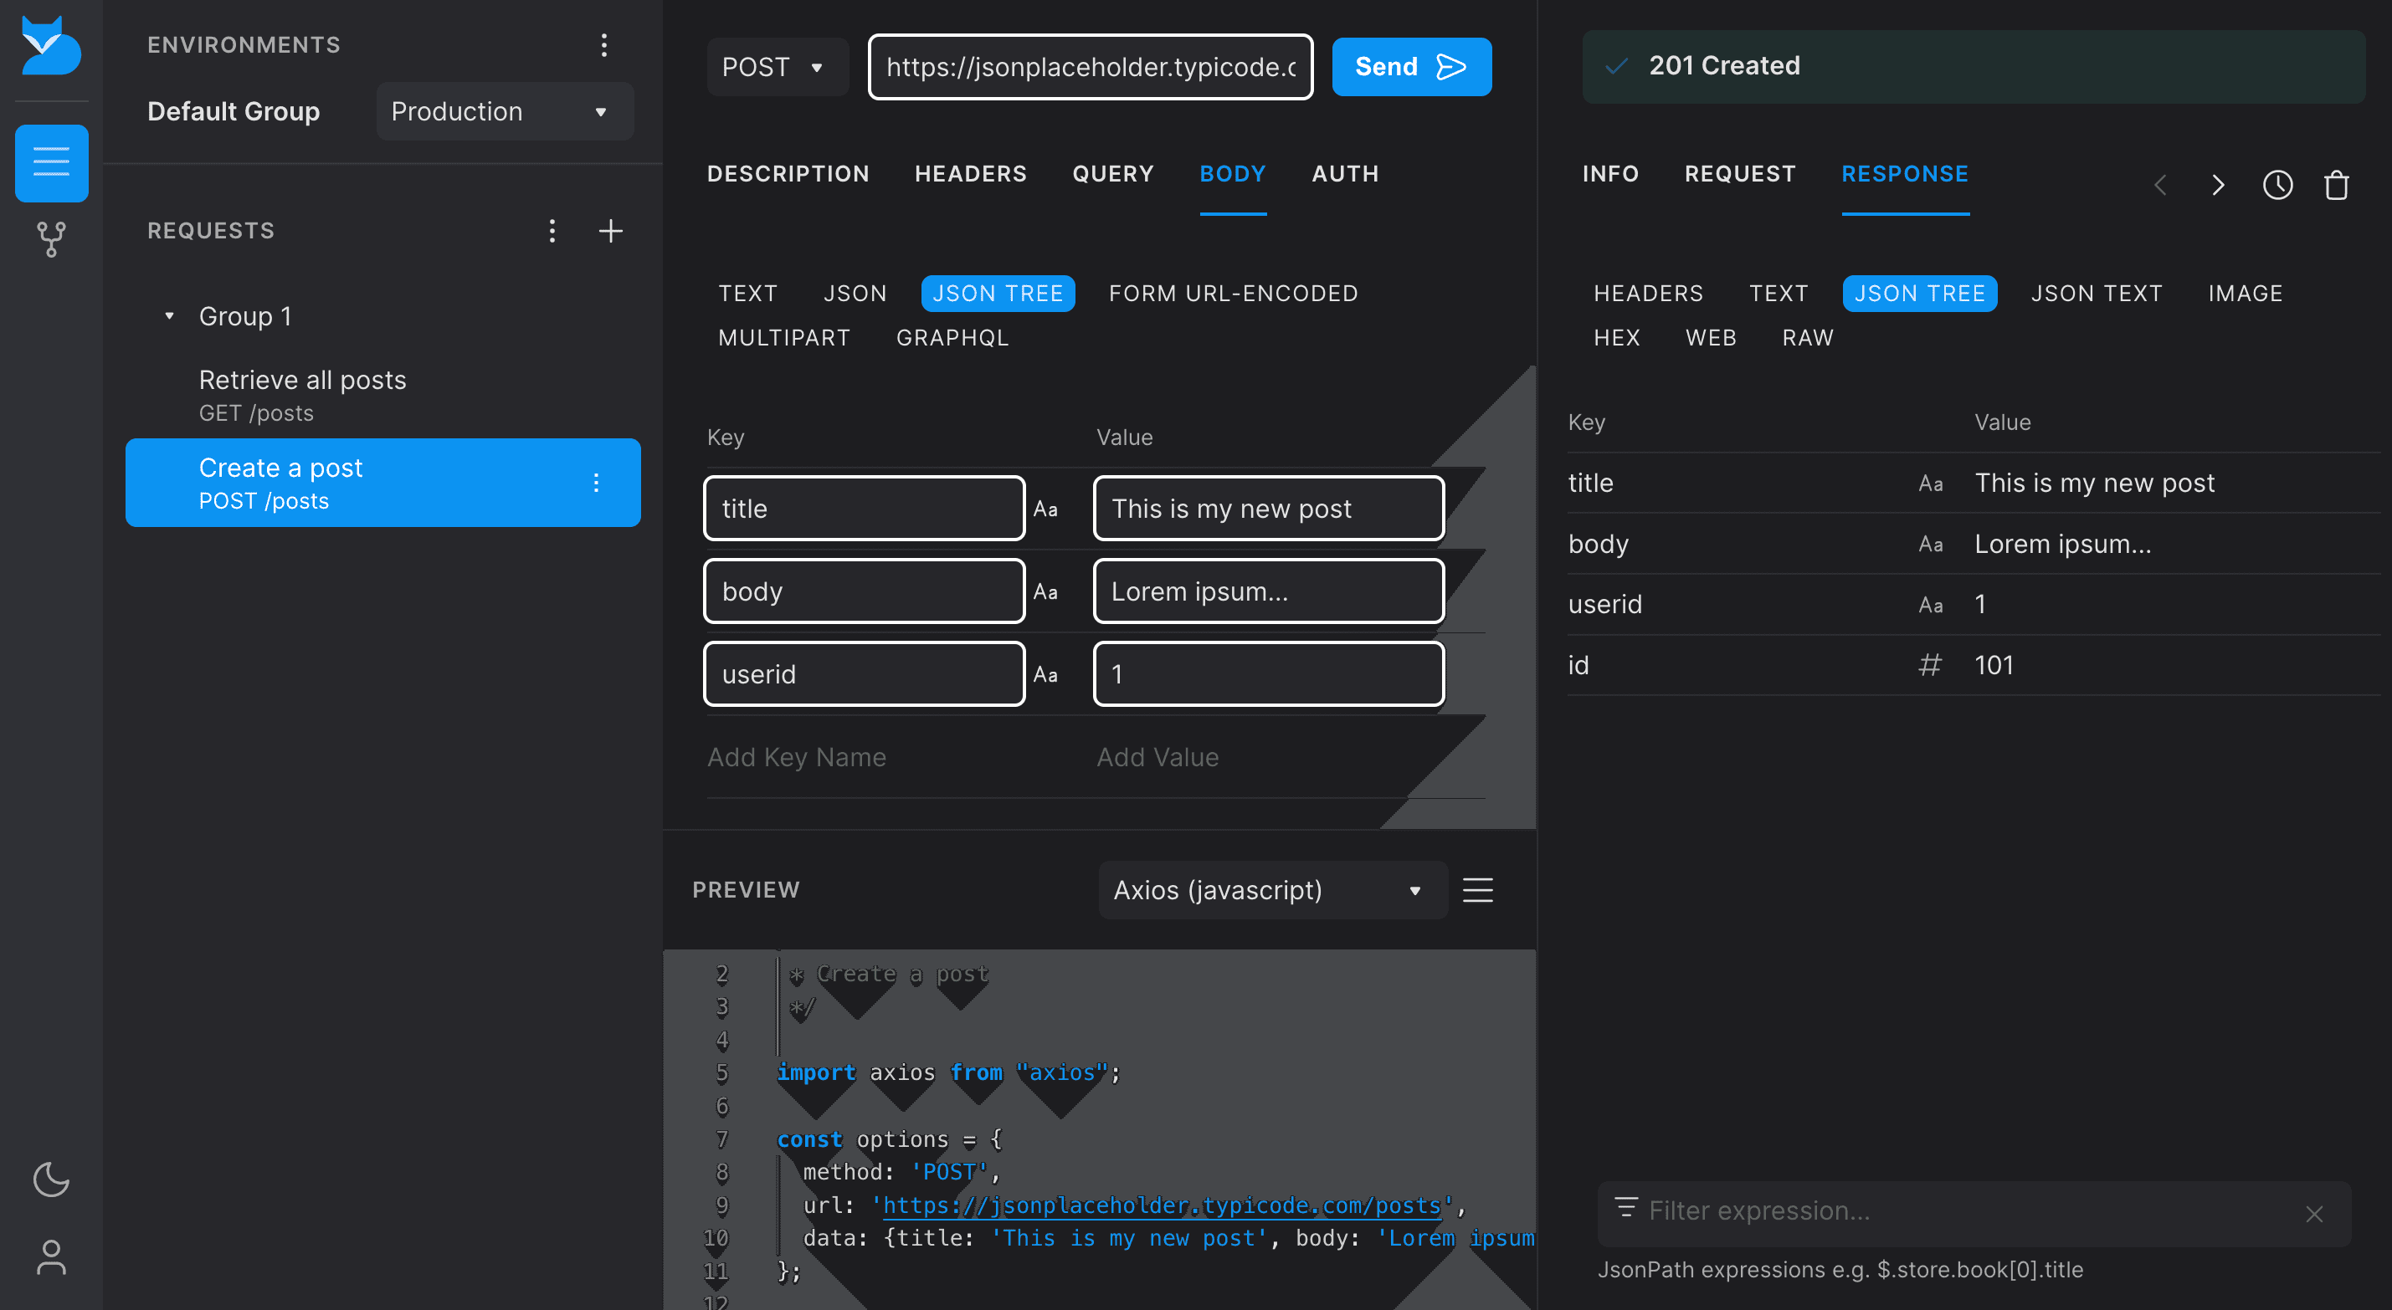The image size is (2392, 1310).
Task: Show response HEX view
Action: [x=1617, y=338]
